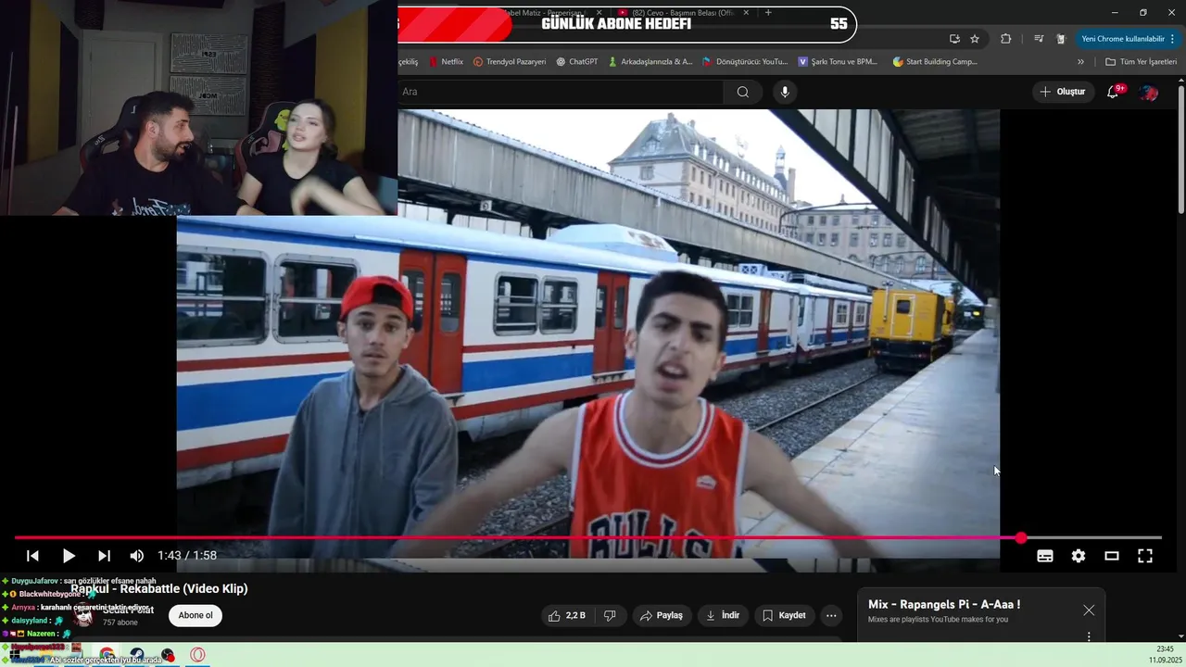The width and height of the screenshot is (1186, 667).
Task: Open Chrome extensions puzzle icon
Action: click(x=1006, y=39)
